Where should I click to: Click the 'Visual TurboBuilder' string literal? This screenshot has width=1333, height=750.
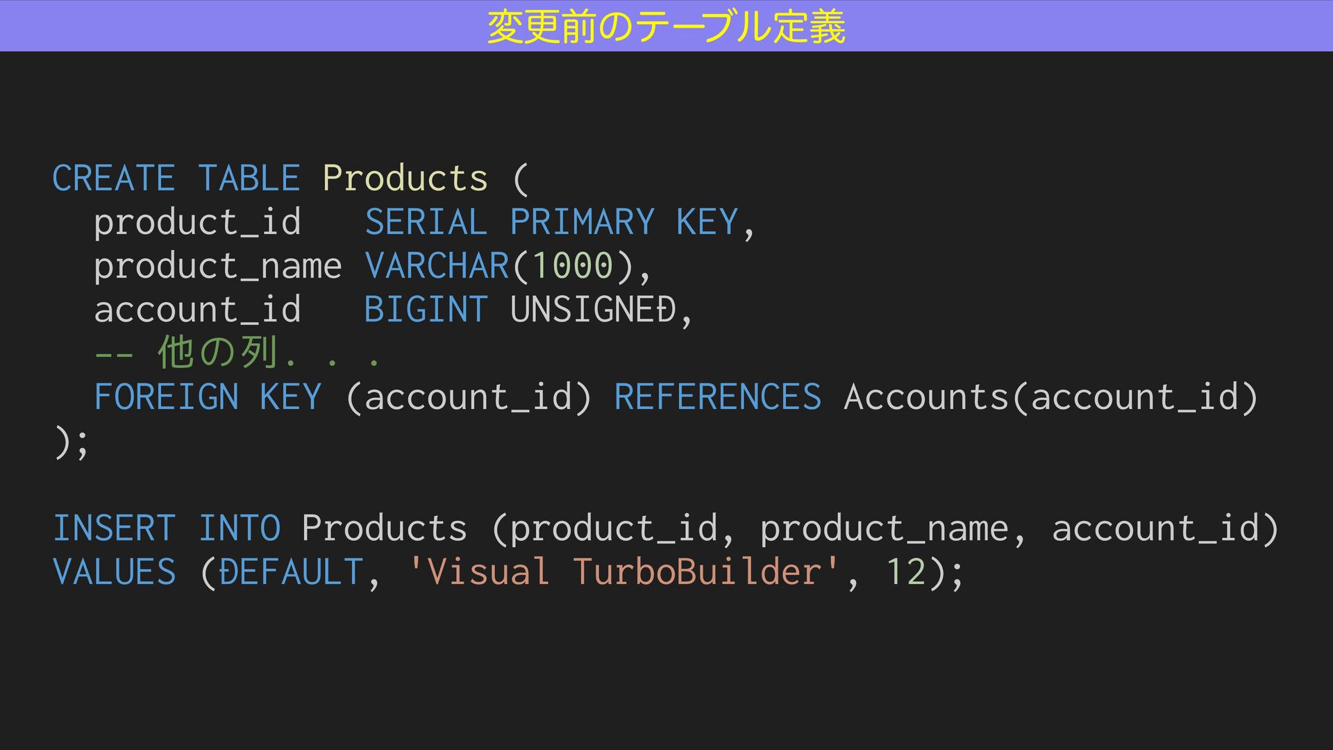(x=624, y=572)
